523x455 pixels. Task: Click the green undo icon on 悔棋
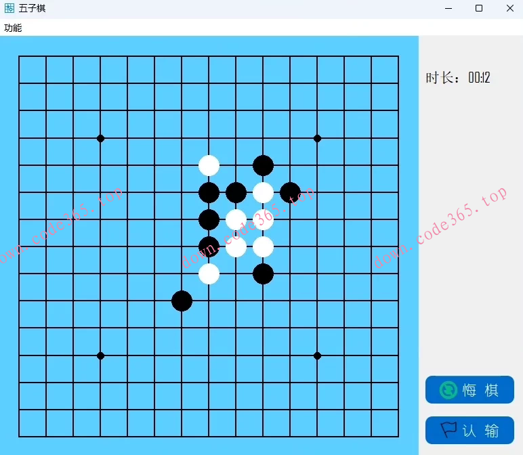448,390
